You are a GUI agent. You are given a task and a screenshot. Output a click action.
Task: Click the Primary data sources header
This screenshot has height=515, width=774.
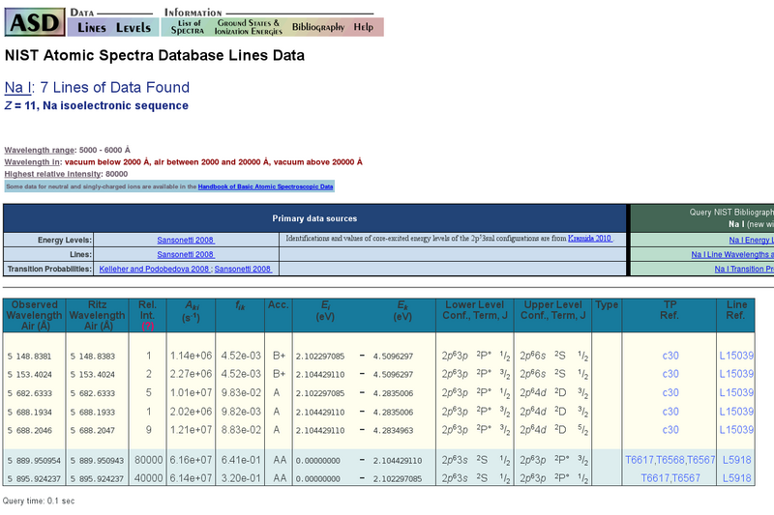point(314,218)
